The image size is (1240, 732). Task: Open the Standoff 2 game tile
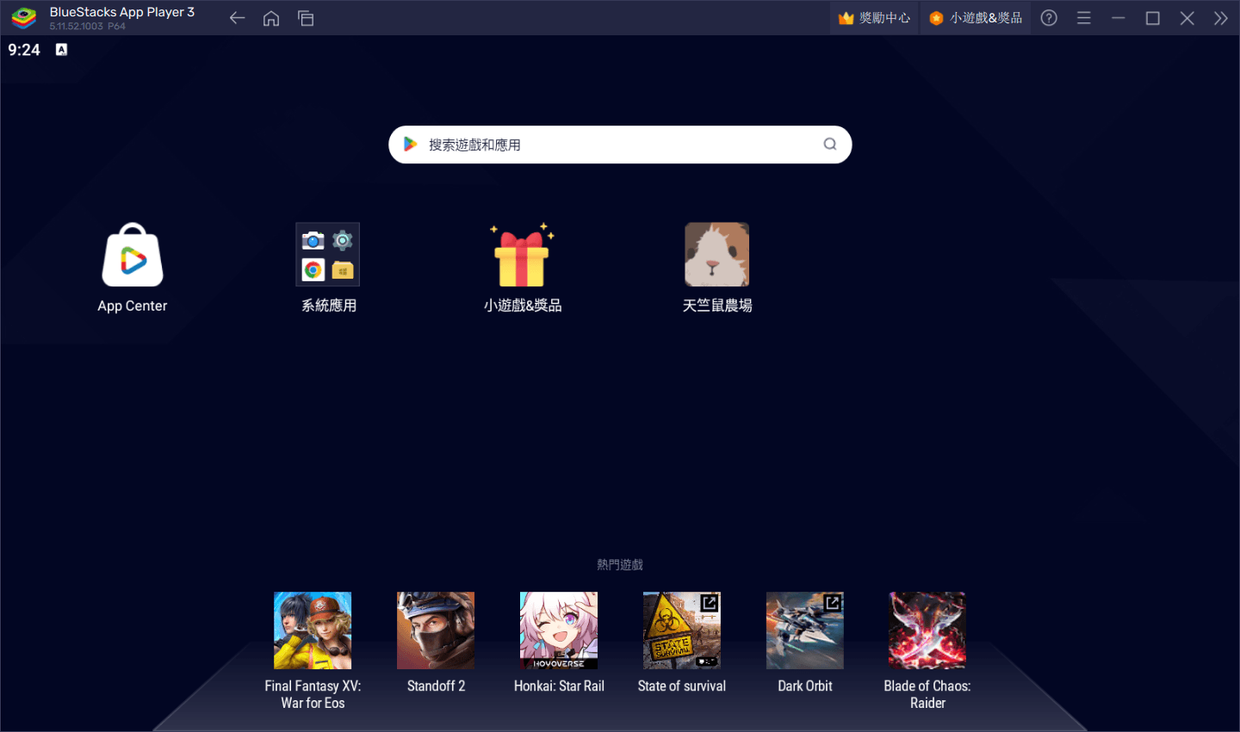pyautogui.click(x=436, y=631)
